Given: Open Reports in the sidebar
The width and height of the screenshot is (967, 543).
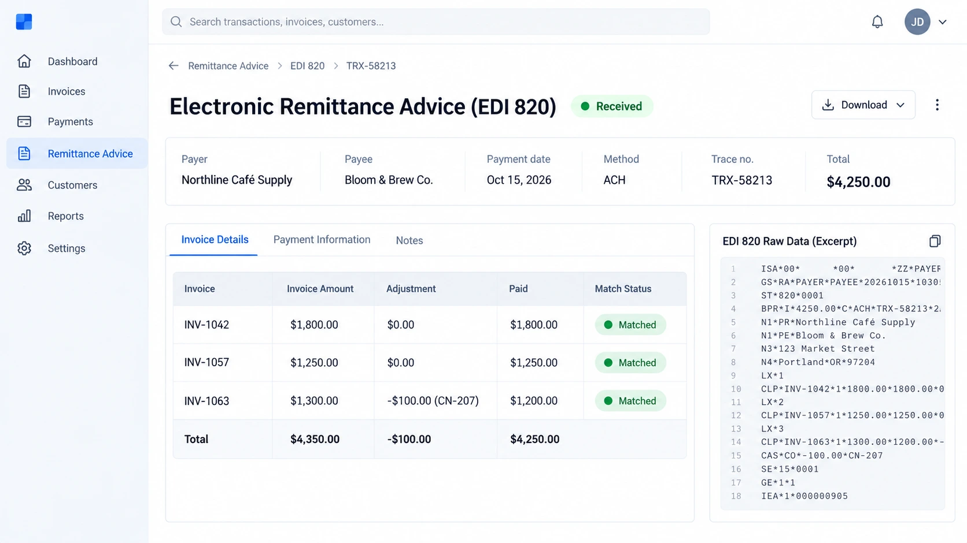Looking at the screenshot, I should coord(66,216).
